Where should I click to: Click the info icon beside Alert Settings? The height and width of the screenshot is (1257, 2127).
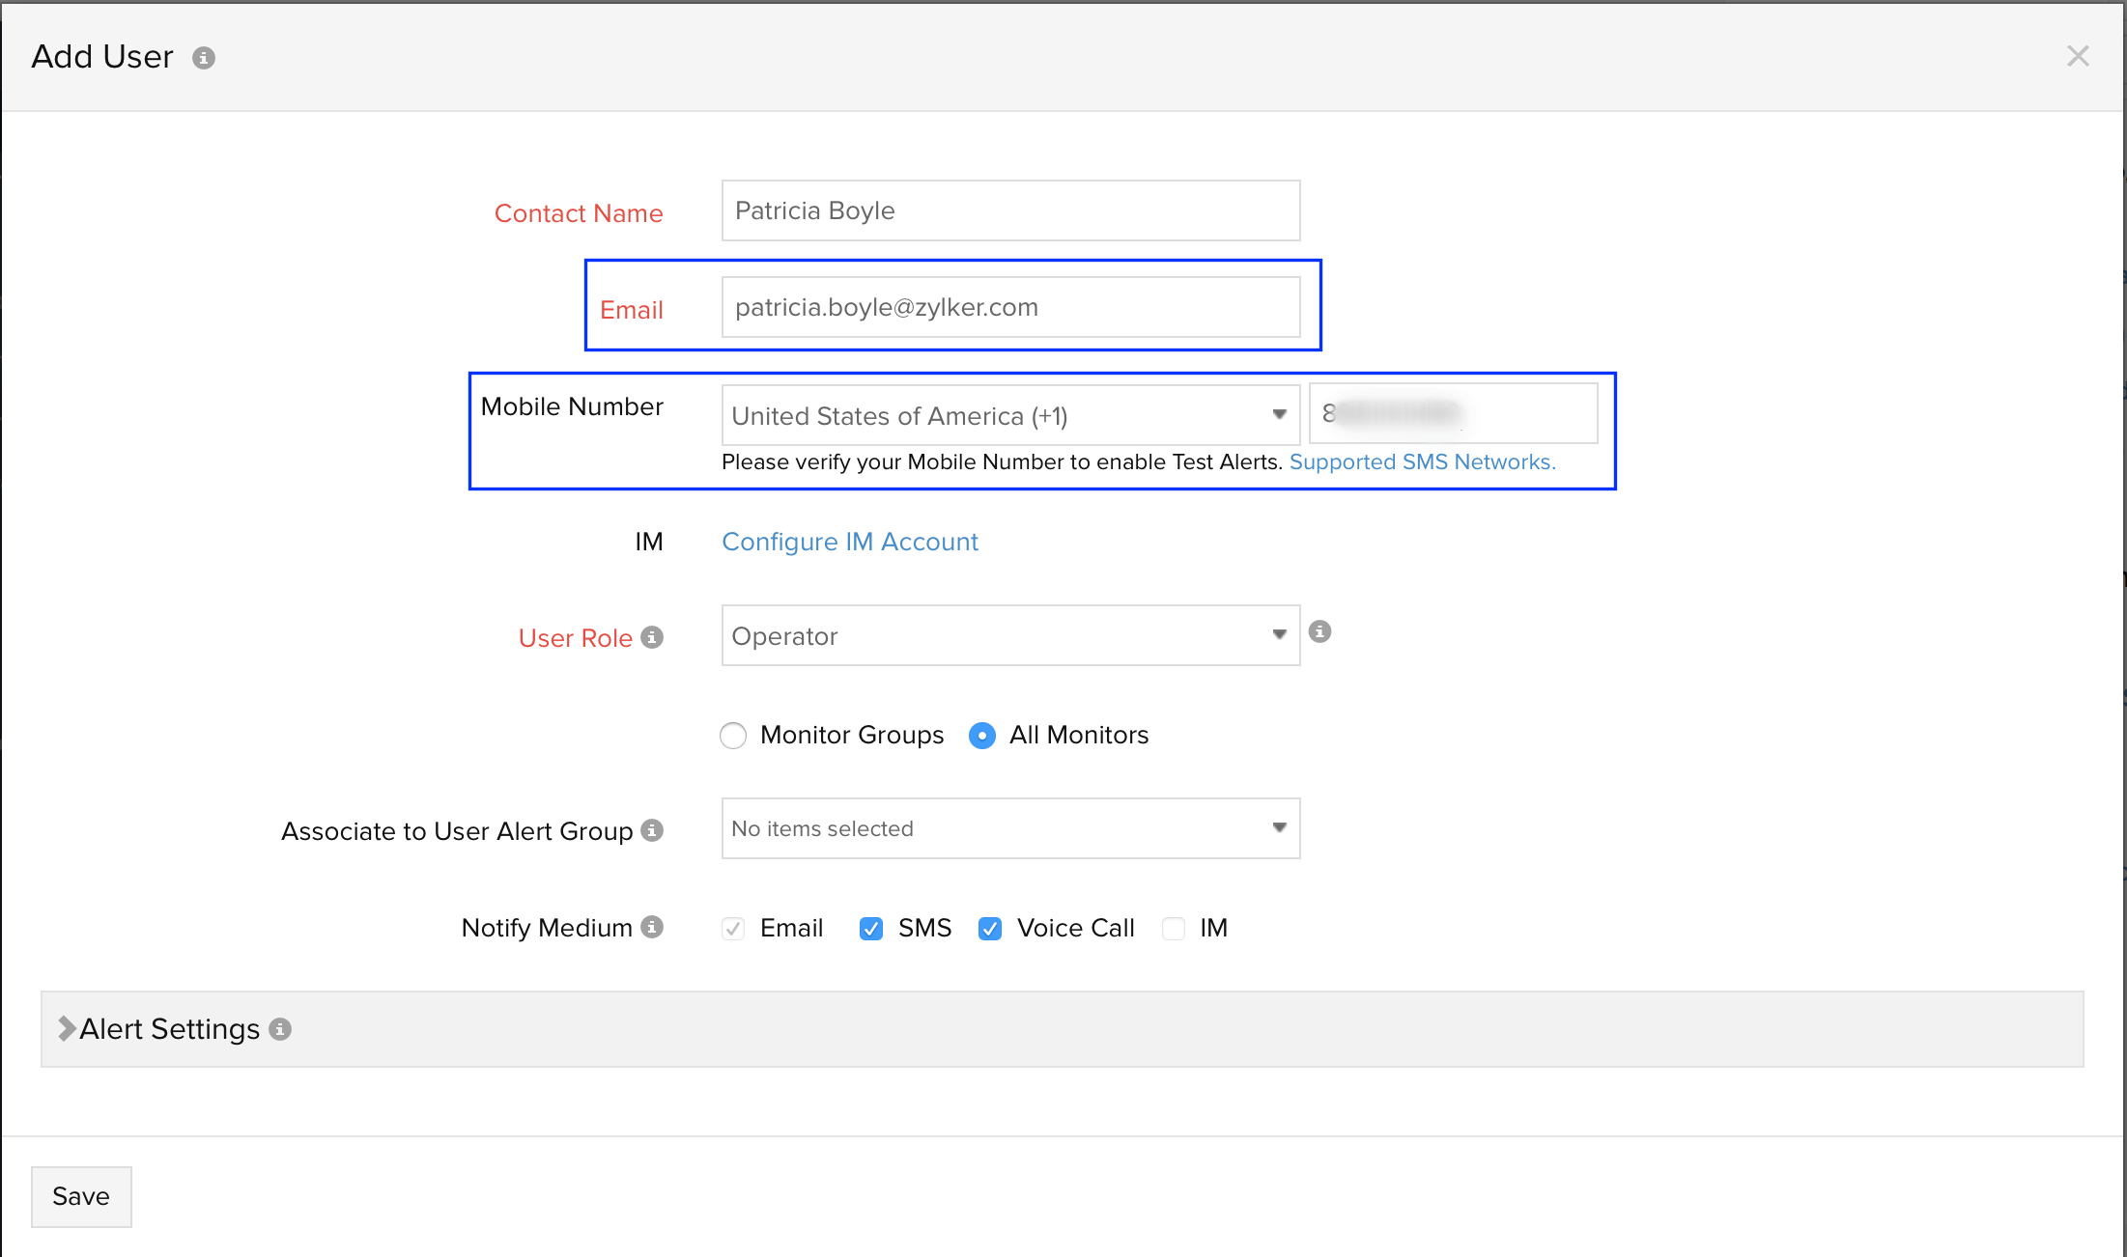[280, 1029]
